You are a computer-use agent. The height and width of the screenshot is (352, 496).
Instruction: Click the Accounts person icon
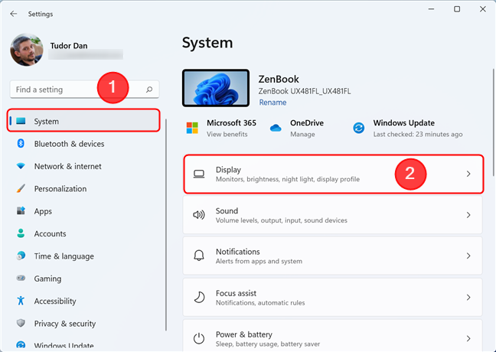pyautogui.click(x=21, y=233)
